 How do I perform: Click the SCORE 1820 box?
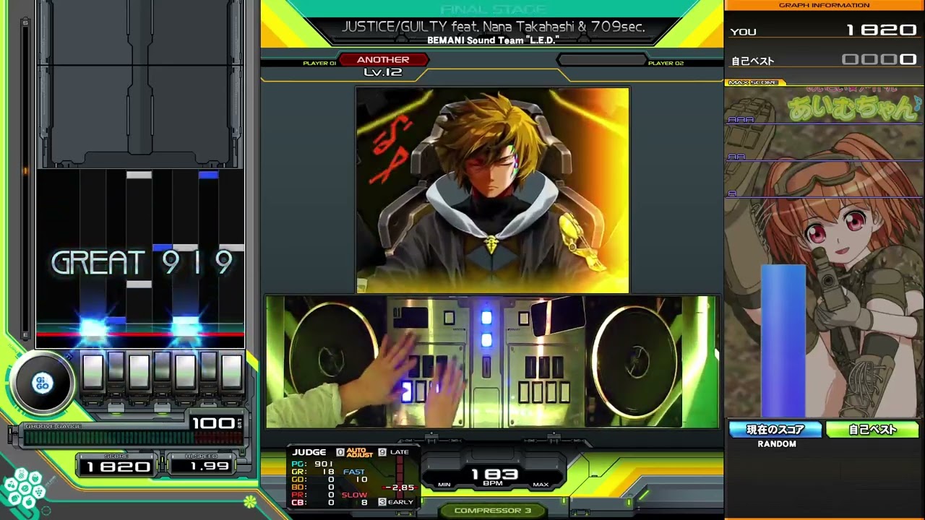point(116,464)
